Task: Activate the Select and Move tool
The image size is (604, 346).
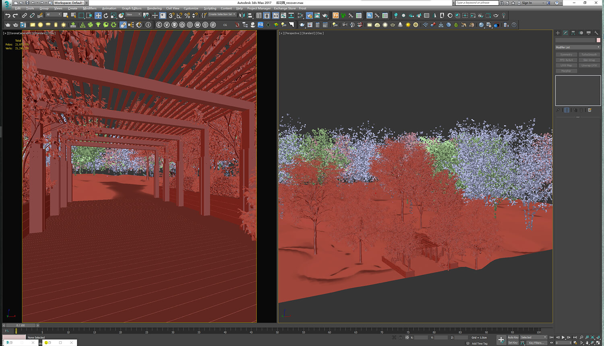Action: tap(98, 15)
